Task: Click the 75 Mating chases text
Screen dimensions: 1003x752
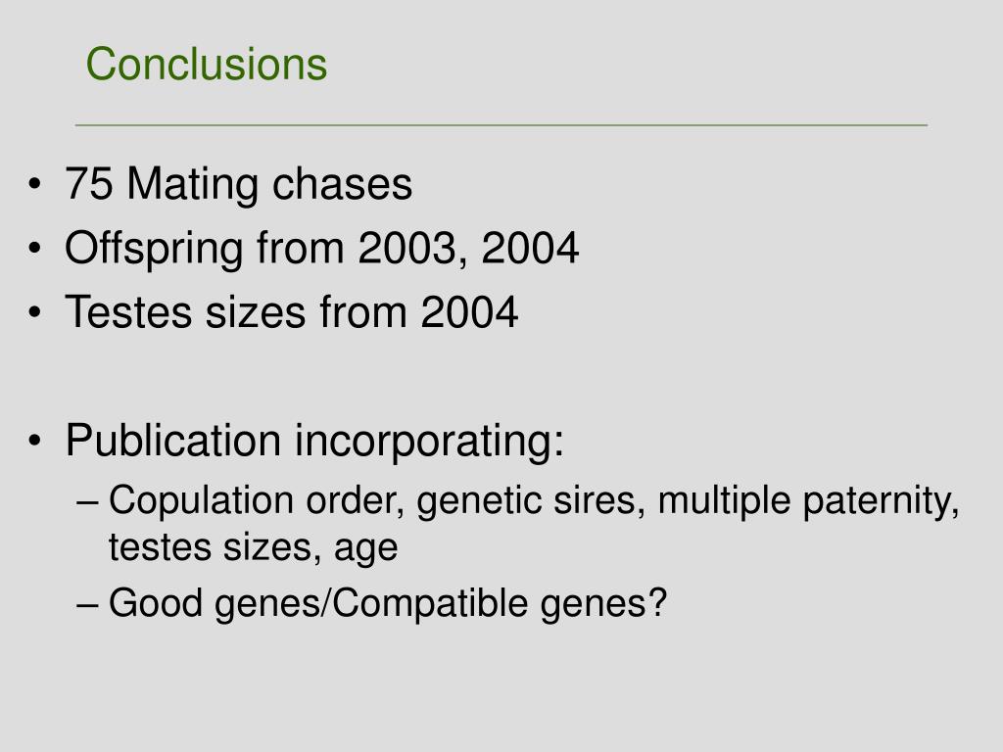Action: coord(239,184)
